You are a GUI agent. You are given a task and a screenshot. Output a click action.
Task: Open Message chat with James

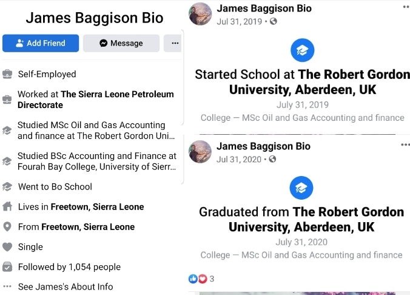click(121, 43)
